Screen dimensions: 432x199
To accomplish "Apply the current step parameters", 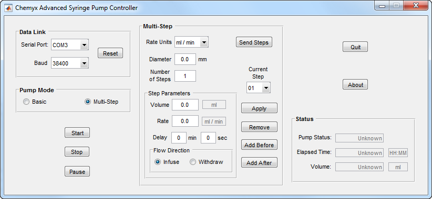I will (259, 108).
